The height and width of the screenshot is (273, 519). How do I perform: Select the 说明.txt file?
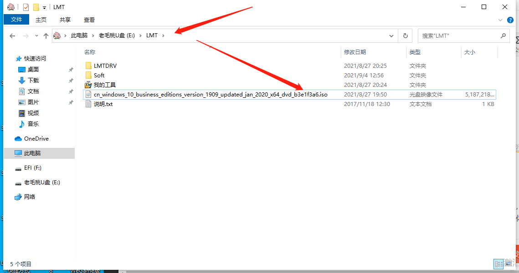[103, 104]
